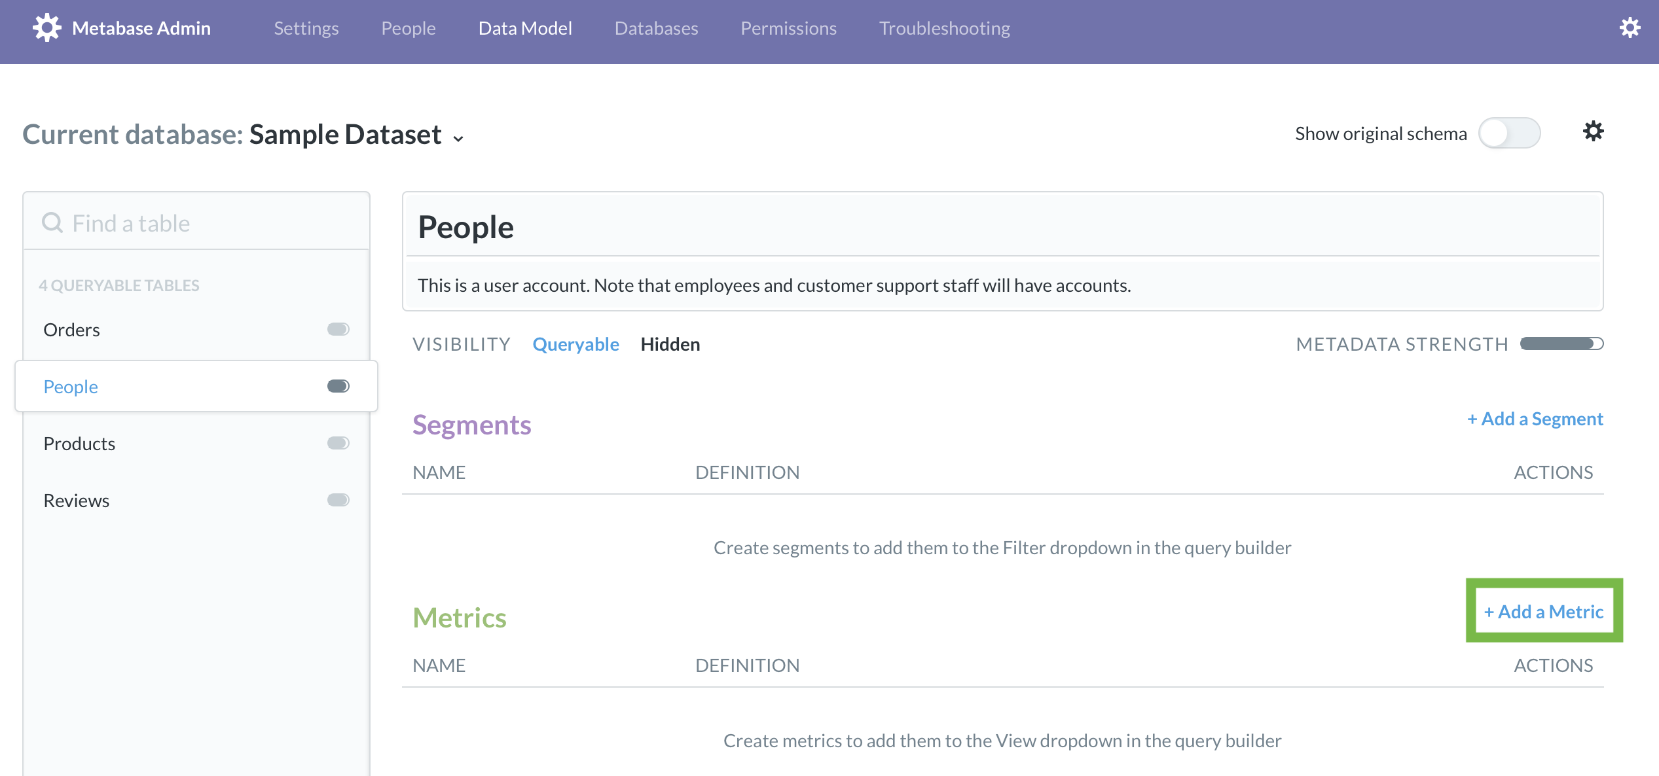Screen dimensions: 1659x776
Task: Open the Troubleshooting tab
Action: [x=944, y=28]
